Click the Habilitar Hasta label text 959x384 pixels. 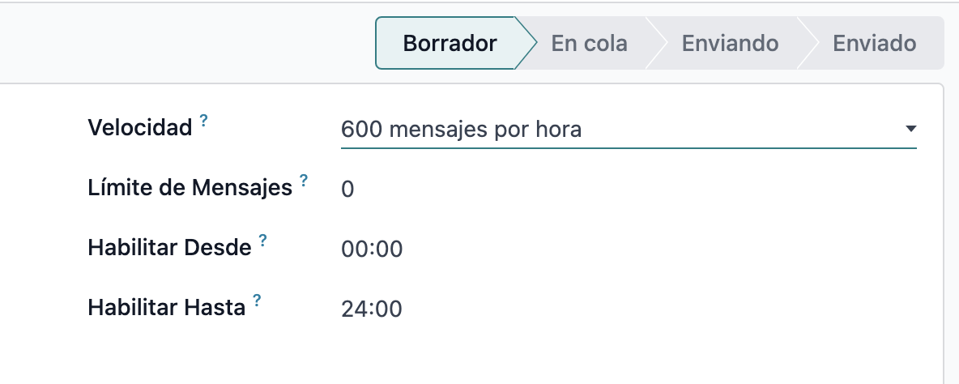click(166, 308)
